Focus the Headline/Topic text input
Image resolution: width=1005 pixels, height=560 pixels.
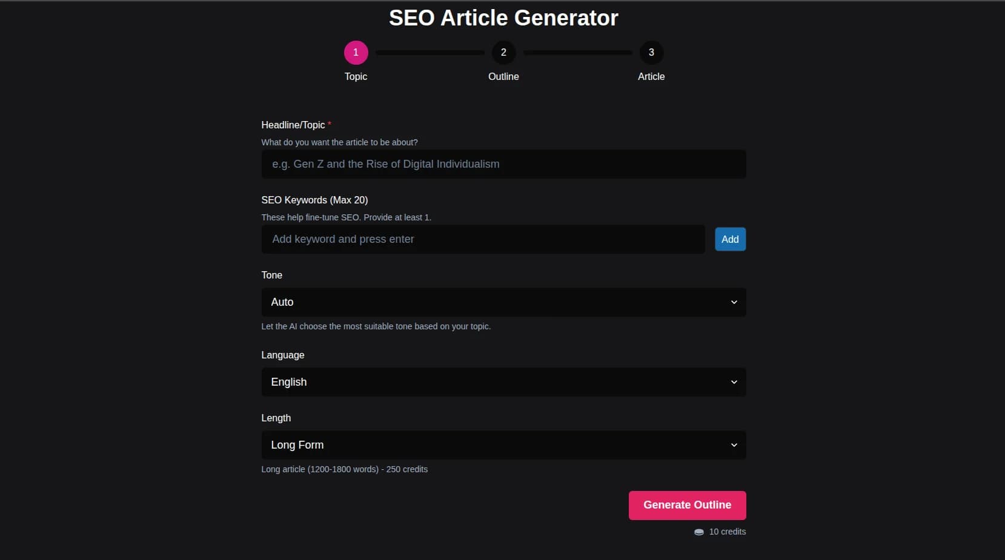[x=503, y=164]
